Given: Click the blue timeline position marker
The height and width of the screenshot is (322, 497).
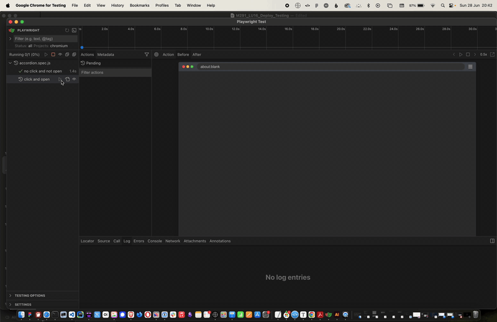Looking at the screenshot, I should 82,48.
